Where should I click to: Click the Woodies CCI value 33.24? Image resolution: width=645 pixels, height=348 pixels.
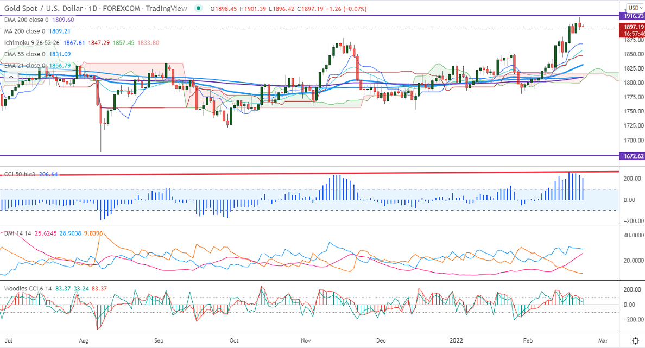81,288
